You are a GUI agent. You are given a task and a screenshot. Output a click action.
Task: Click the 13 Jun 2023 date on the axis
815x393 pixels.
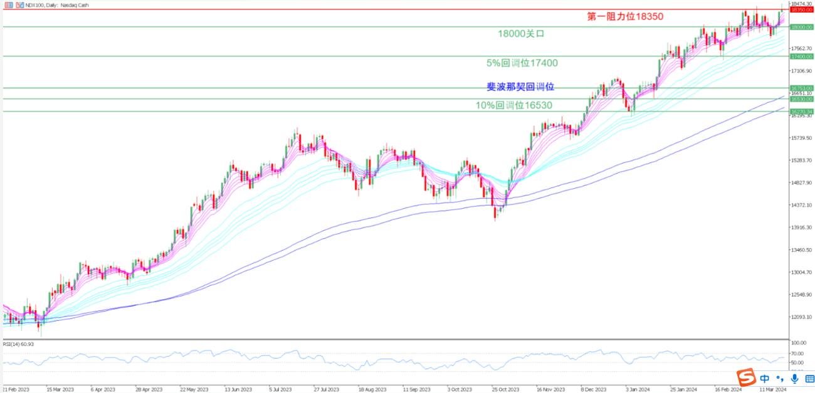[238, 389]
